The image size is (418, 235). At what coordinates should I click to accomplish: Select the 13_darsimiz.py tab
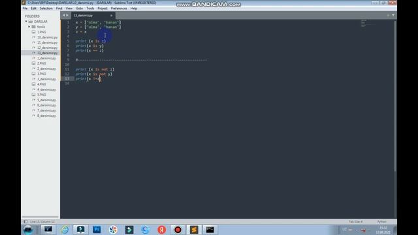coord(93,16)
